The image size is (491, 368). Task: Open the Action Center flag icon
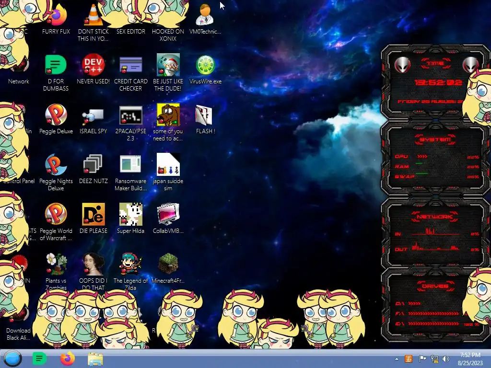click(422, 359)
